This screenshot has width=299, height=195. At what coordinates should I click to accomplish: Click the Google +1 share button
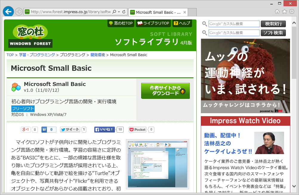coord(26,130)
